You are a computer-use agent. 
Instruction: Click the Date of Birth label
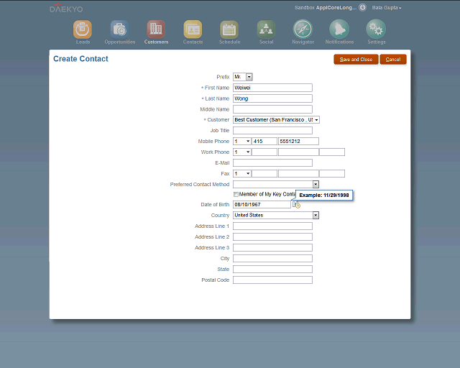coord(215,205)
